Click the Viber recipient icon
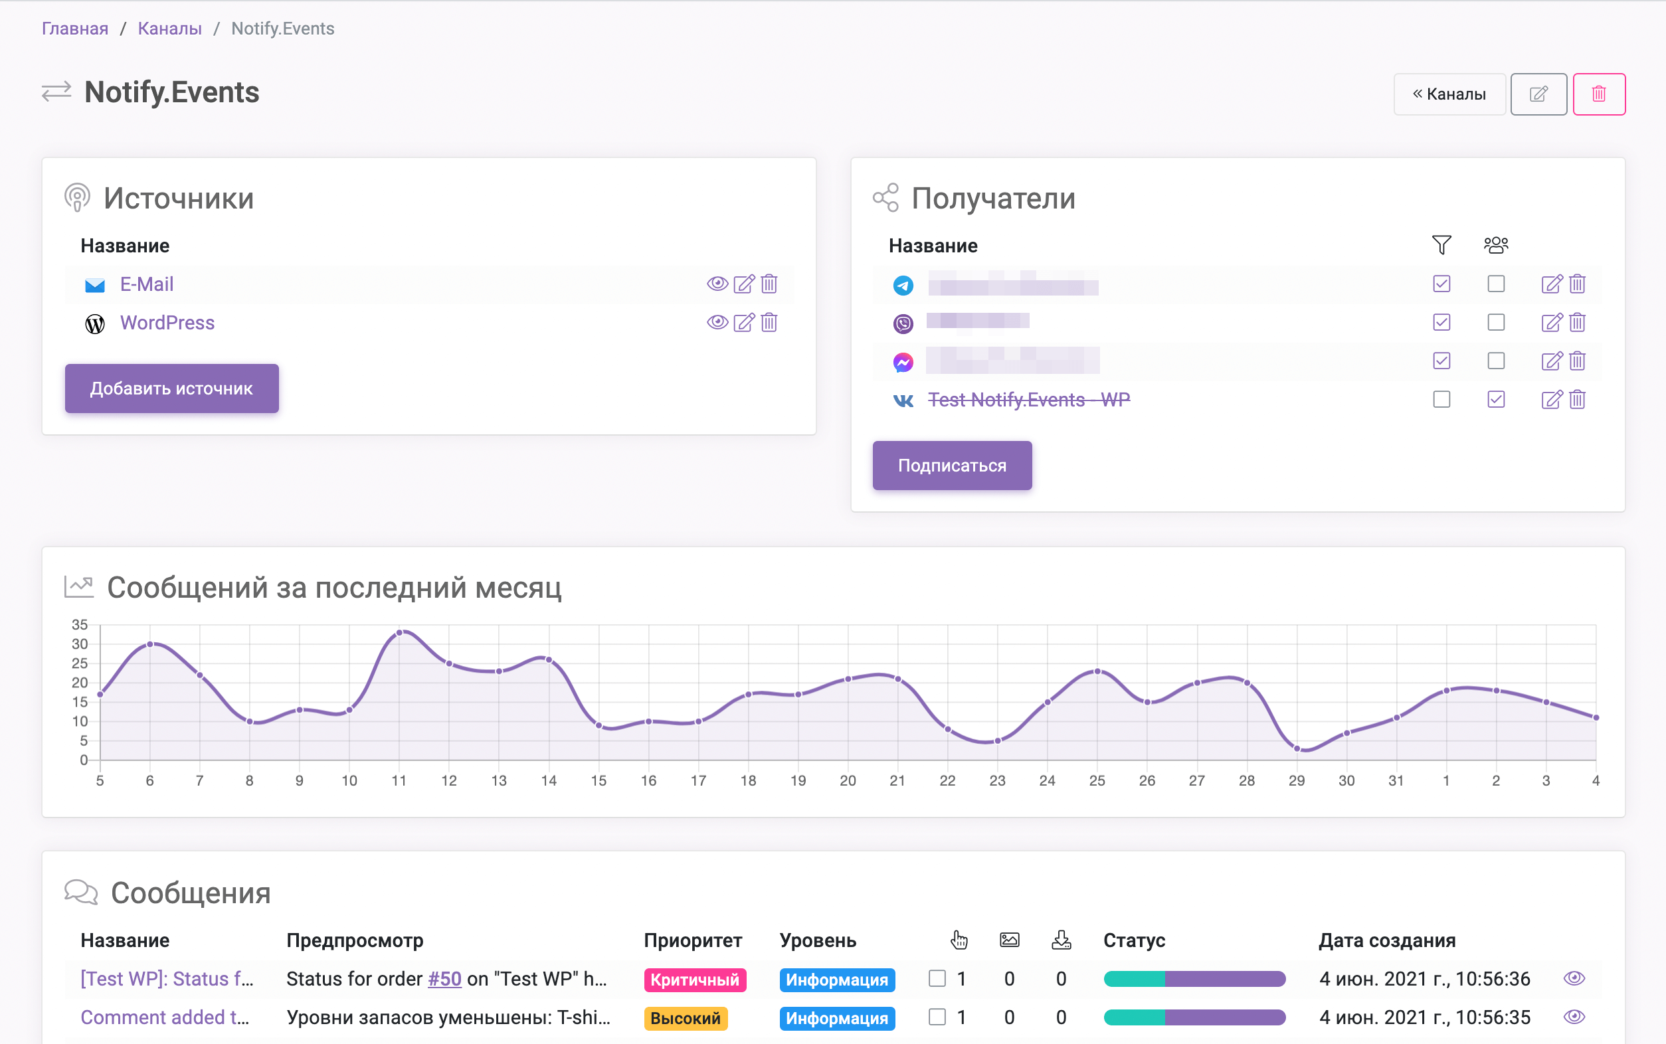The image size is (1666, 1044). (x=903, y=323)
